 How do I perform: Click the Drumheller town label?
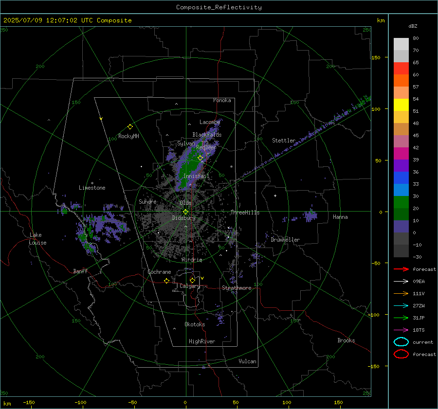(x=285, y=240)
